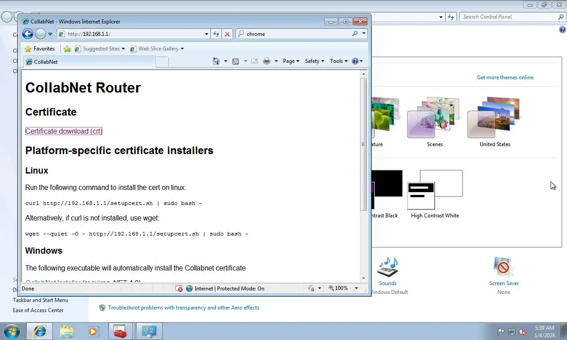Open the Favorites star button
This screenshot has width=567, height=340.
pos(40,49)
